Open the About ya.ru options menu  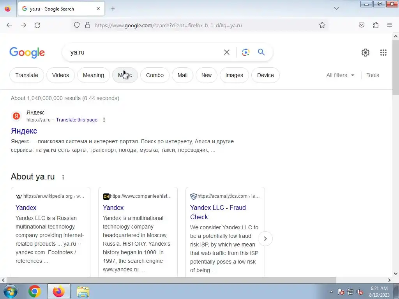coord(63,177)
